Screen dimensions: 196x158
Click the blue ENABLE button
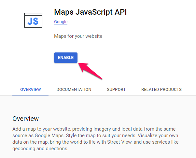tap(66, 58)
